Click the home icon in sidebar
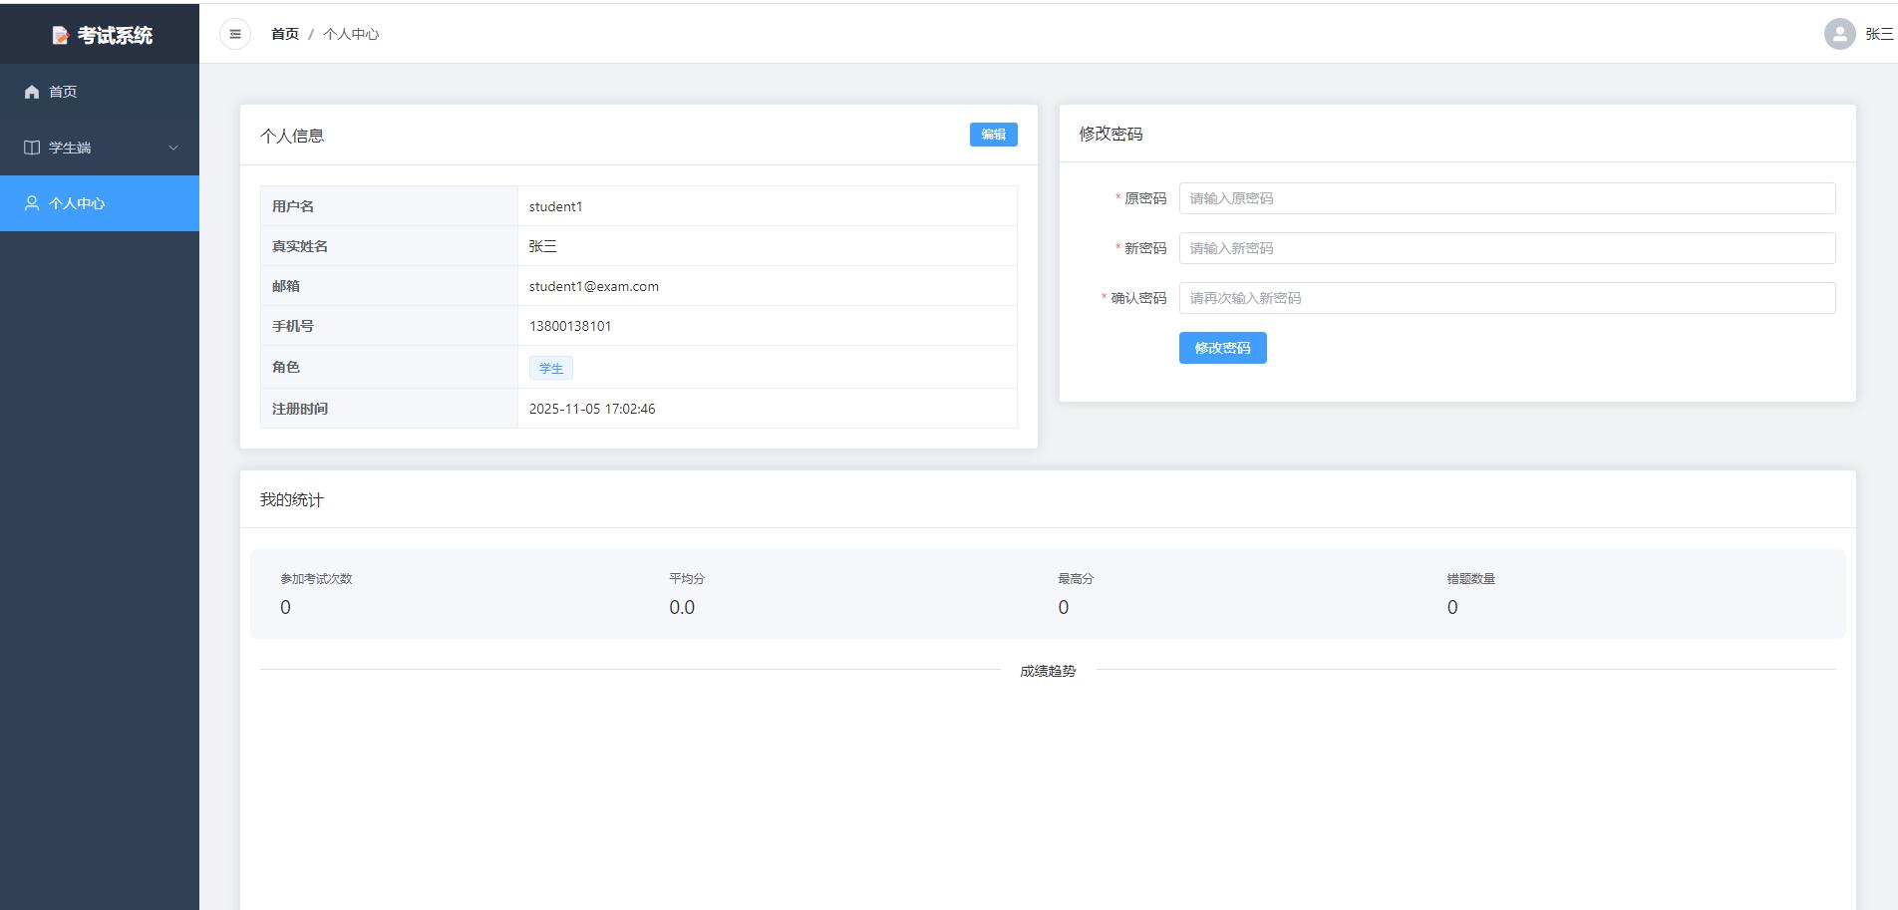 coord(32,92)
